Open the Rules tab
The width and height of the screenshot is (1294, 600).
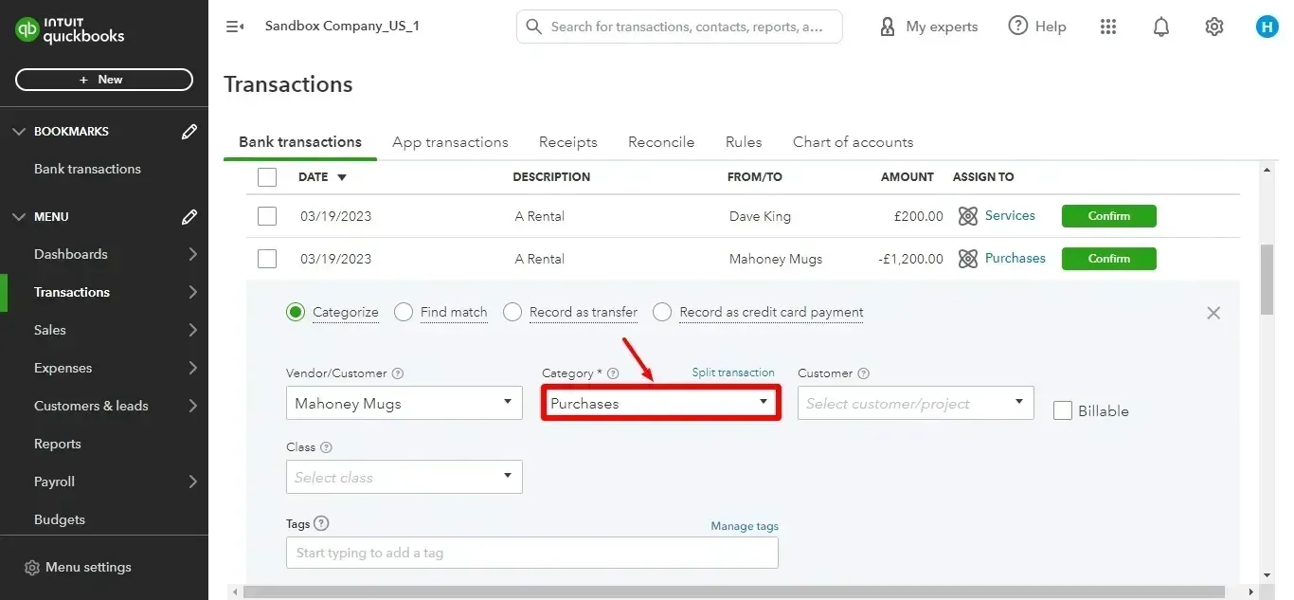pyautogui.click(x=744, y=142)
